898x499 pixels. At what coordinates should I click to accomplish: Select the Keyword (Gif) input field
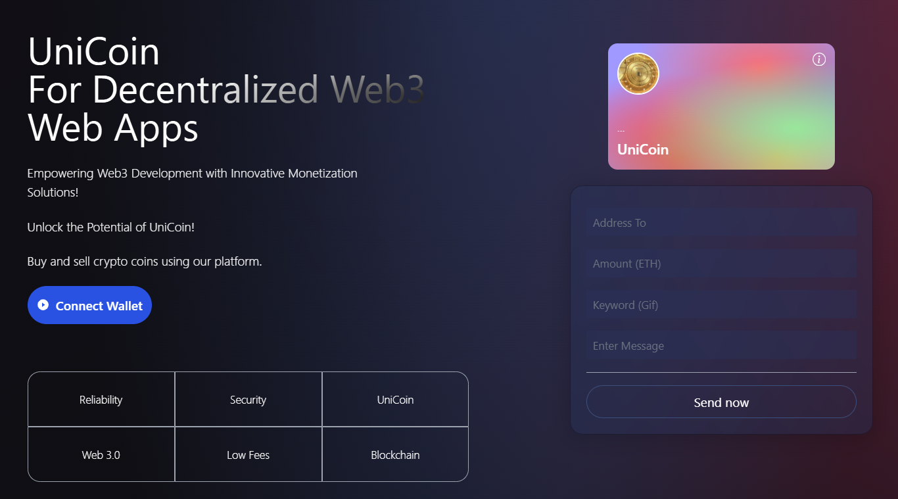pos(721,305)
